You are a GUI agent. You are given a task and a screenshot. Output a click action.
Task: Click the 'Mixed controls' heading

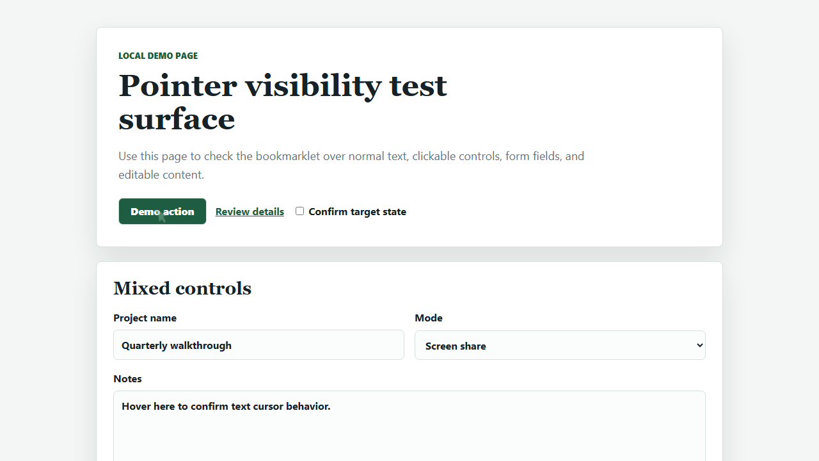click(x=182, y=288)
